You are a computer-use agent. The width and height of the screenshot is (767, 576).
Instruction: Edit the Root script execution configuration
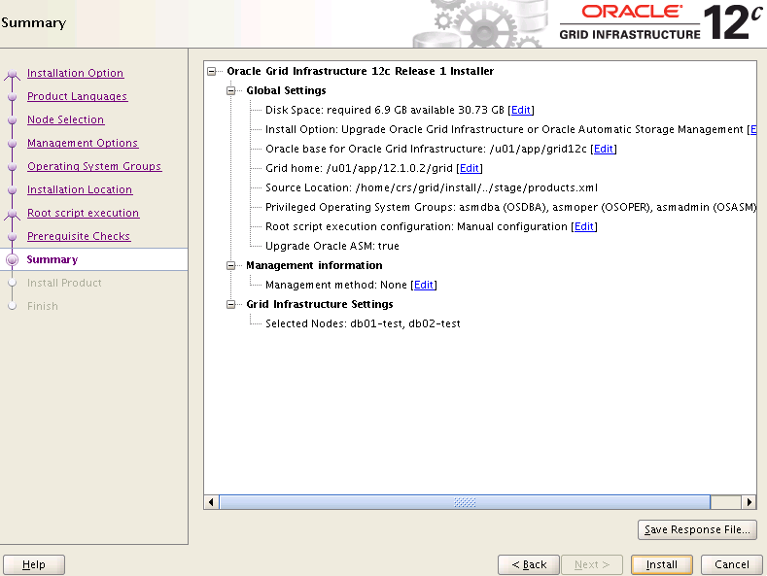[x=584, y=226]
